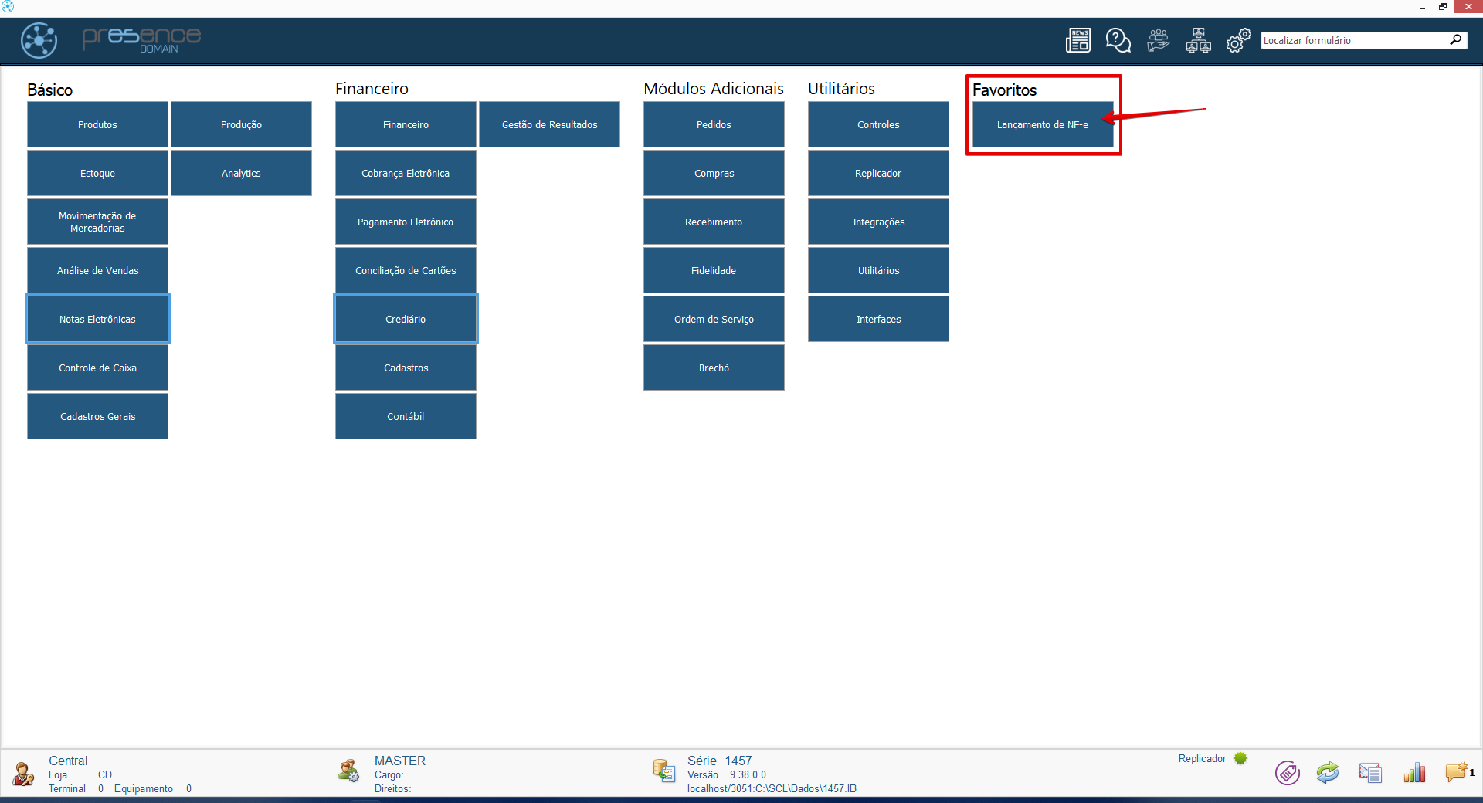Viewport: 1483px width, 803px height.
Task: Click the green Replicador status indicator
Action: [x=1240, y=758]
